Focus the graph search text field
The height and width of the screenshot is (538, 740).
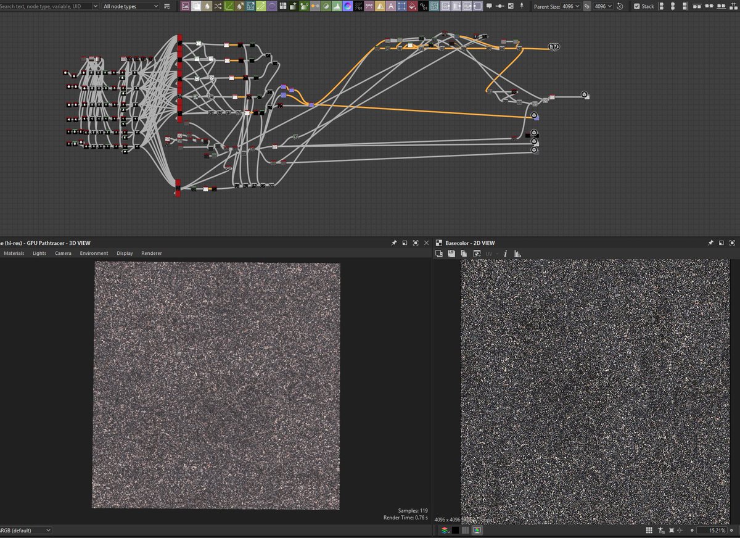(44, 6)
